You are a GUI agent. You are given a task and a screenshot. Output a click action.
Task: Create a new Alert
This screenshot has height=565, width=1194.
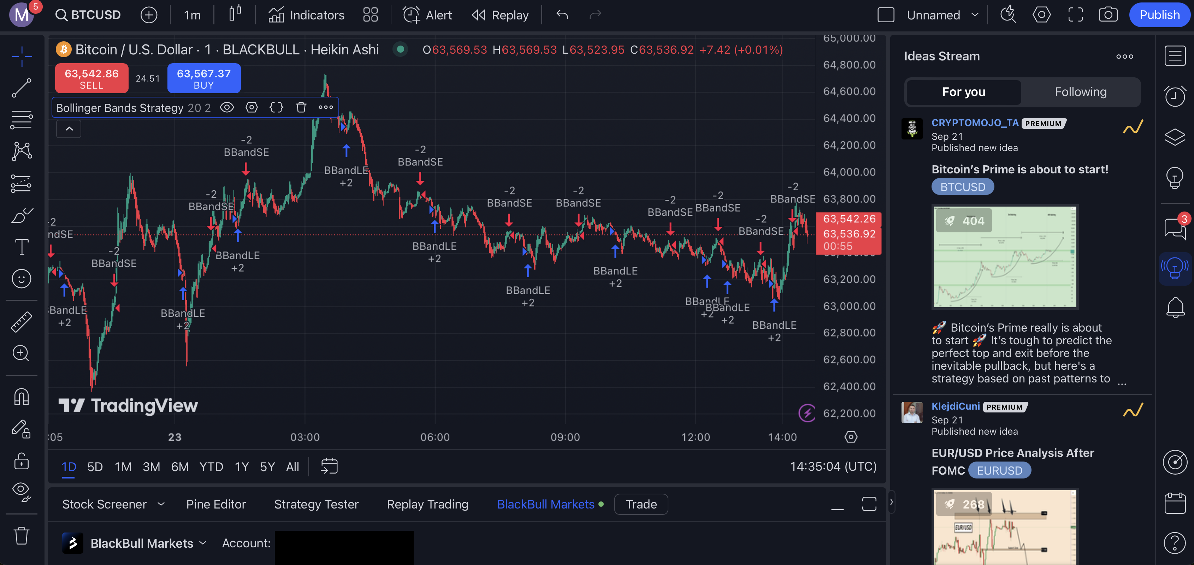click(x=427, y=15)
